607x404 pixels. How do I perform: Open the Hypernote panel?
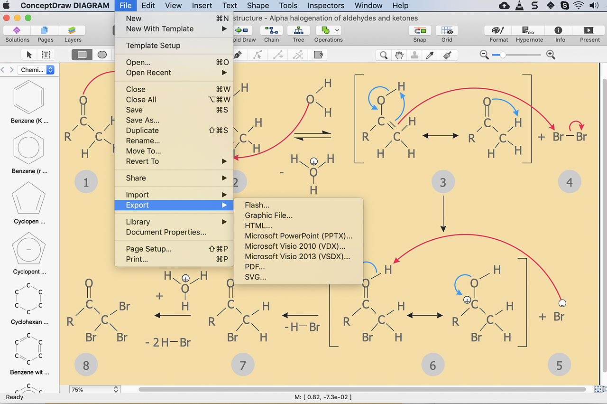pyautogui.click(x=529, y=31)
